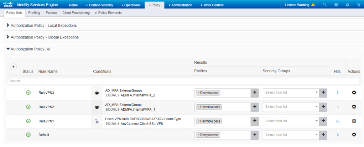364x147 pixels.
Task: Add security group to RuleVPN3 with plus
Action: [323, 93]
